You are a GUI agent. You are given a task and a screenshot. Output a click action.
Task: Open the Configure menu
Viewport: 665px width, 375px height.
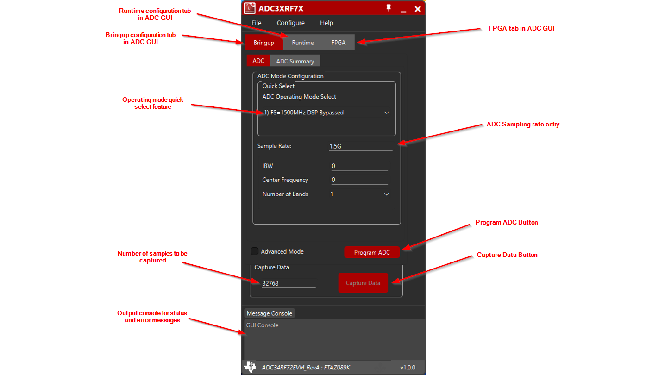(290, 23)
